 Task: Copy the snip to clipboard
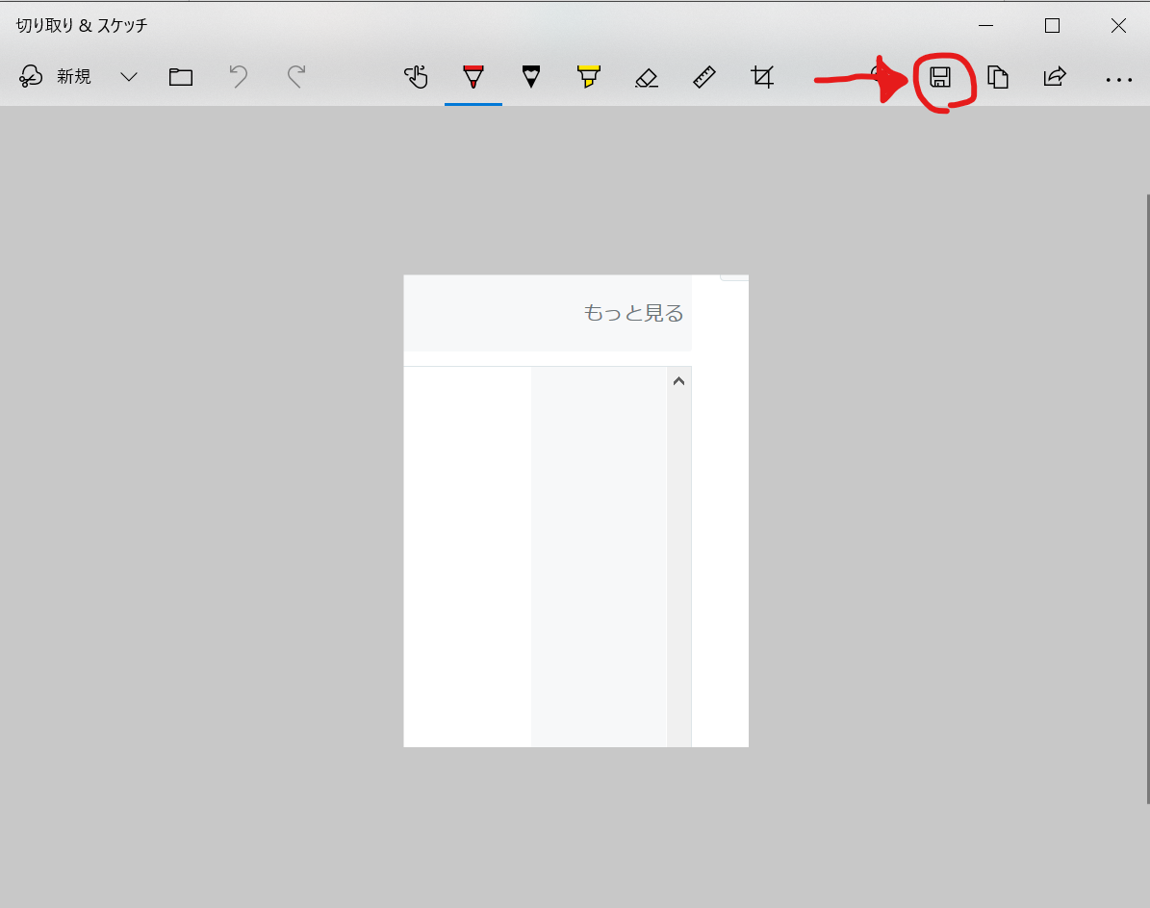tap(998, 77)
